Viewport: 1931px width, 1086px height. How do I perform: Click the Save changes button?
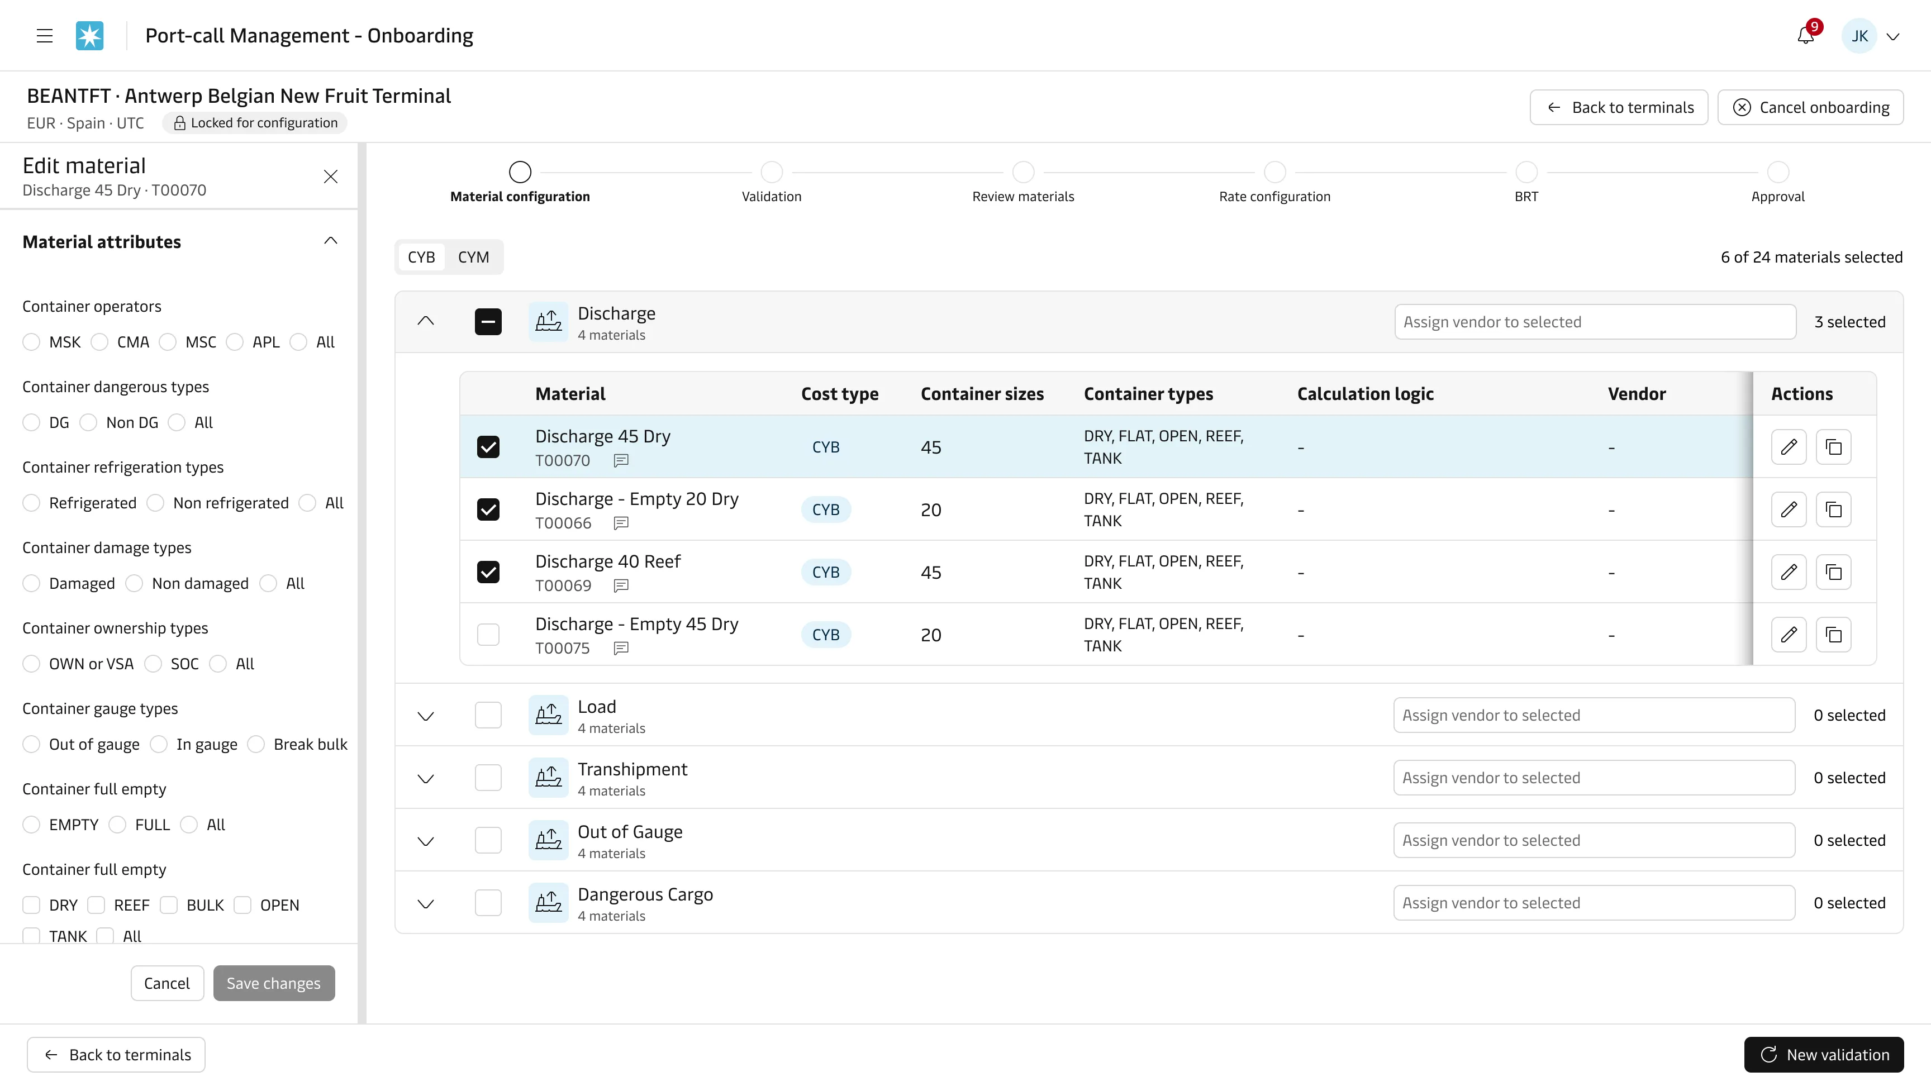coord(274,983)
